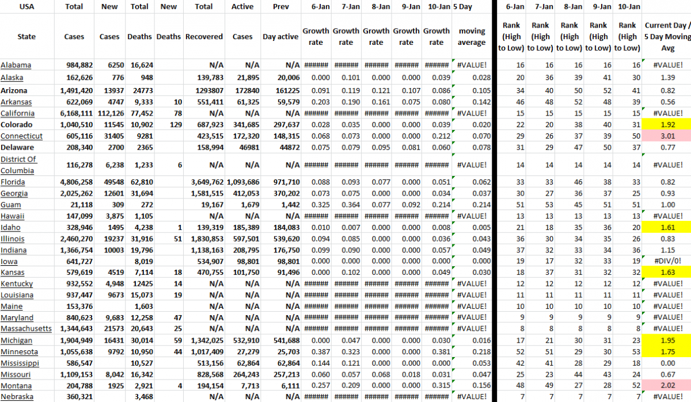This screenshot has width=691, height=402.
Task: Click the Alaska state link
Action: tap(12, 78)
